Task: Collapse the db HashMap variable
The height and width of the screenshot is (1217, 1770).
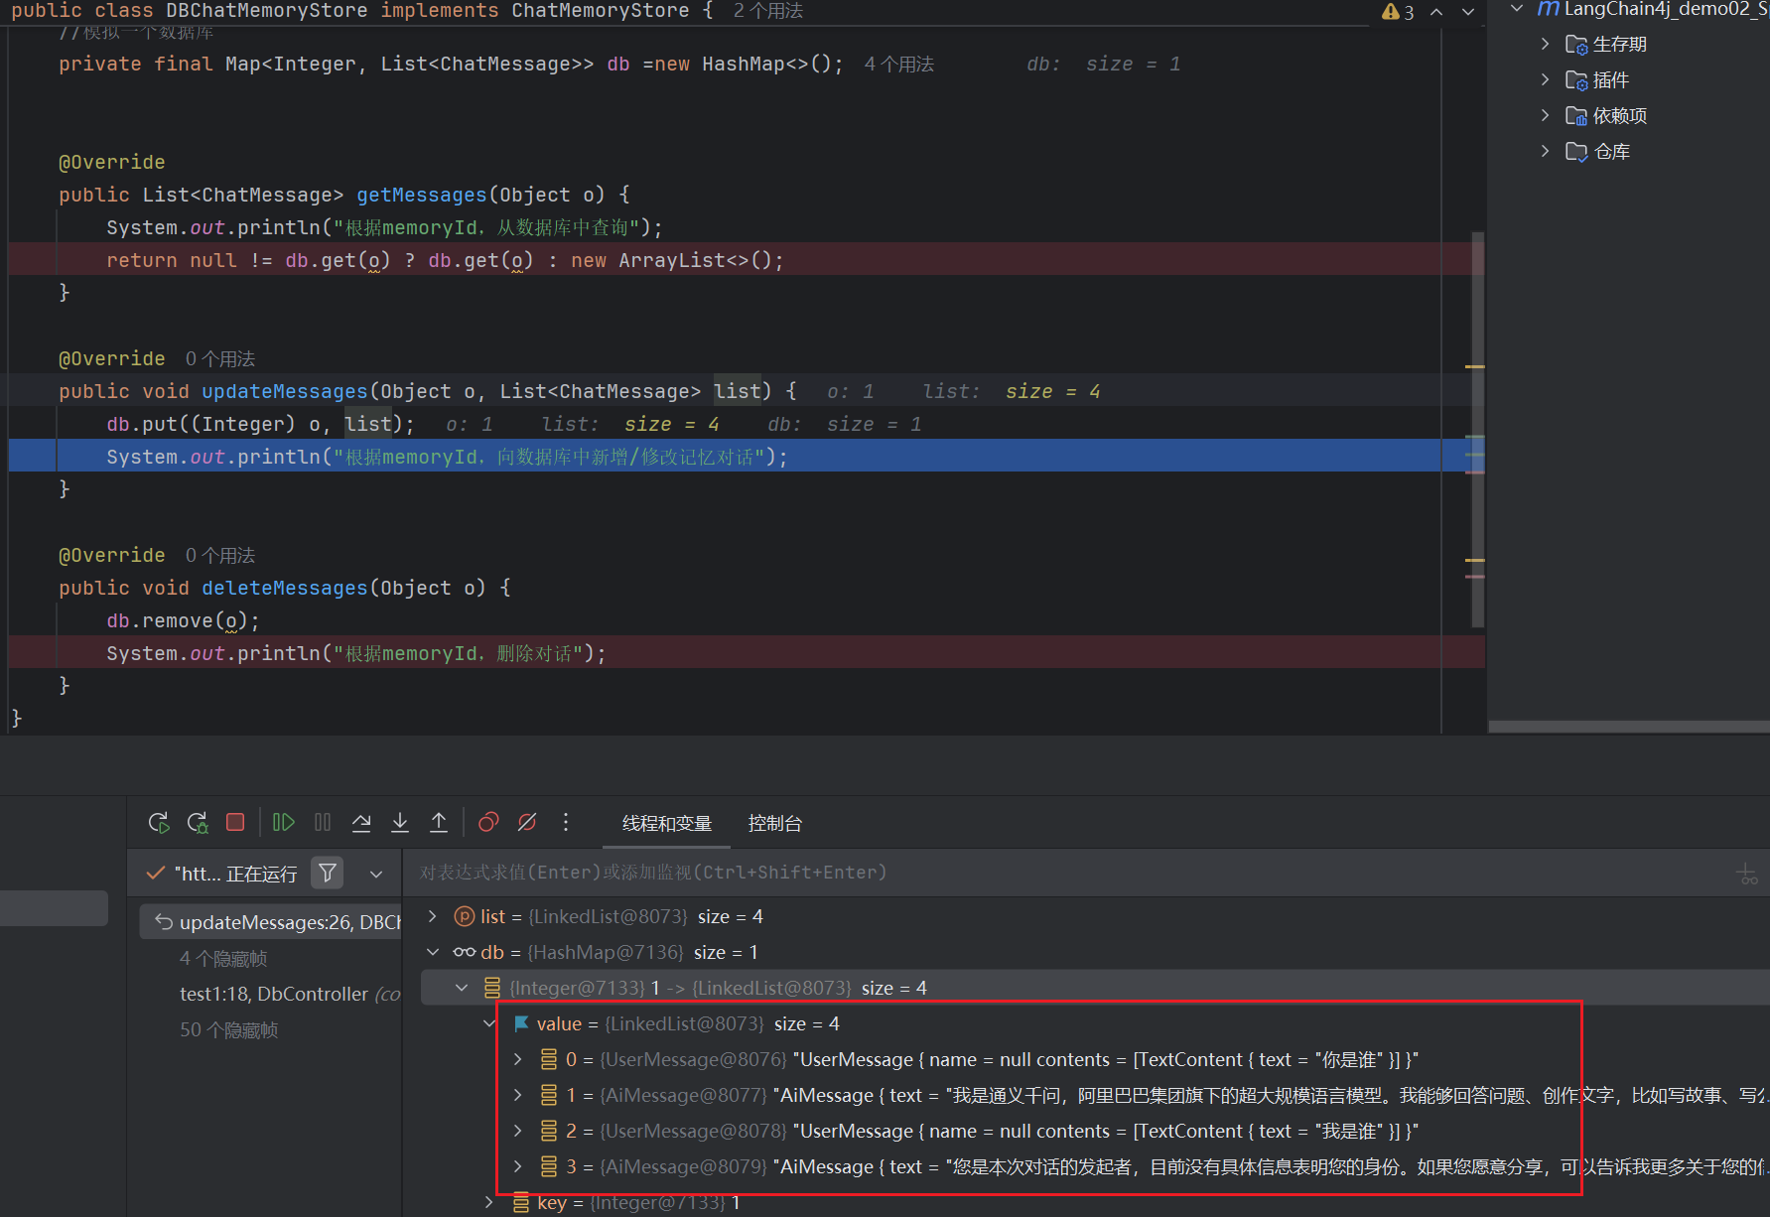Action: [x=432, y=952]
